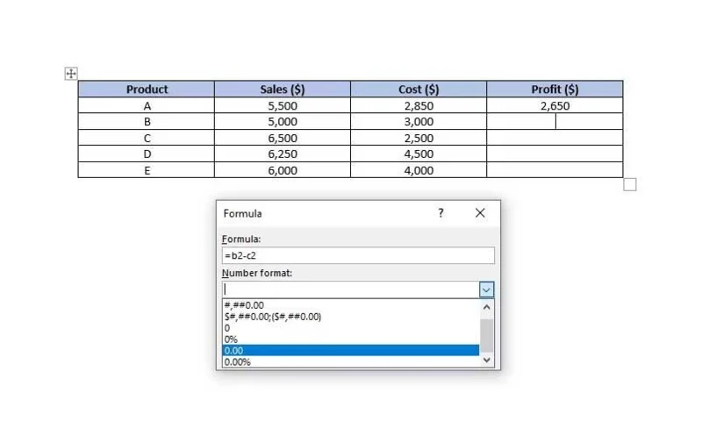Viewport: 702px width, 443px height.
Task: Click the Cost value 2,850 cell
Action: pos(419,105)
